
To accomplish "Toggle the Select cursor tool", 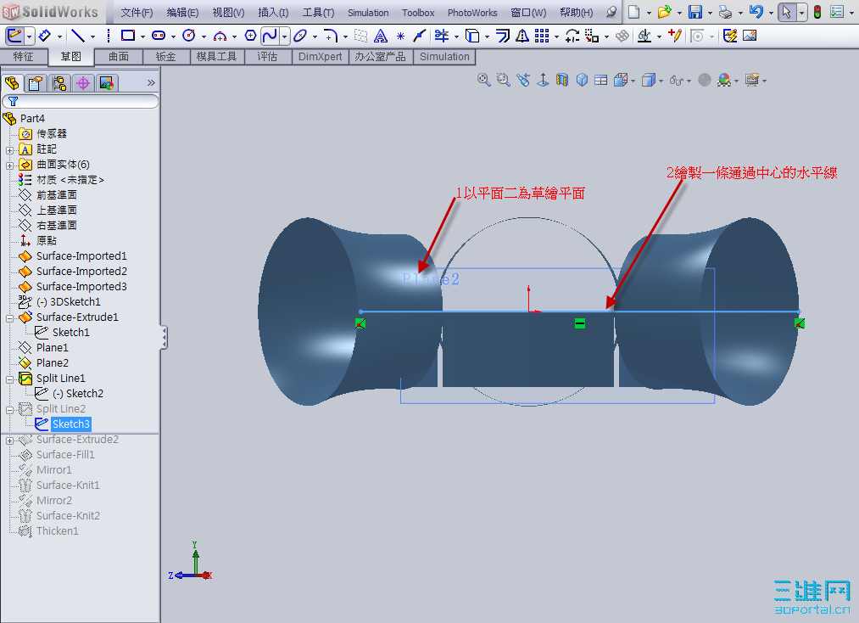I will pos(787,12).
